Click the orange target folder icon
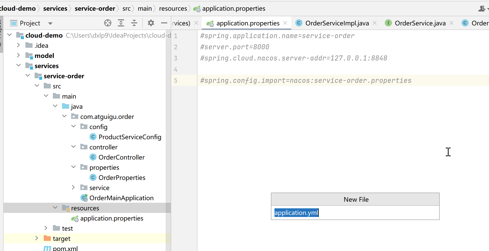The image size is (489, 251). pyautogui.click(x=47, y=238)
